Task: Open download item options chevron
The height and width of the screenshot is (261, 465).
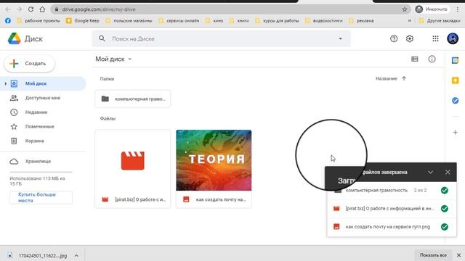Action: [76, 255]
